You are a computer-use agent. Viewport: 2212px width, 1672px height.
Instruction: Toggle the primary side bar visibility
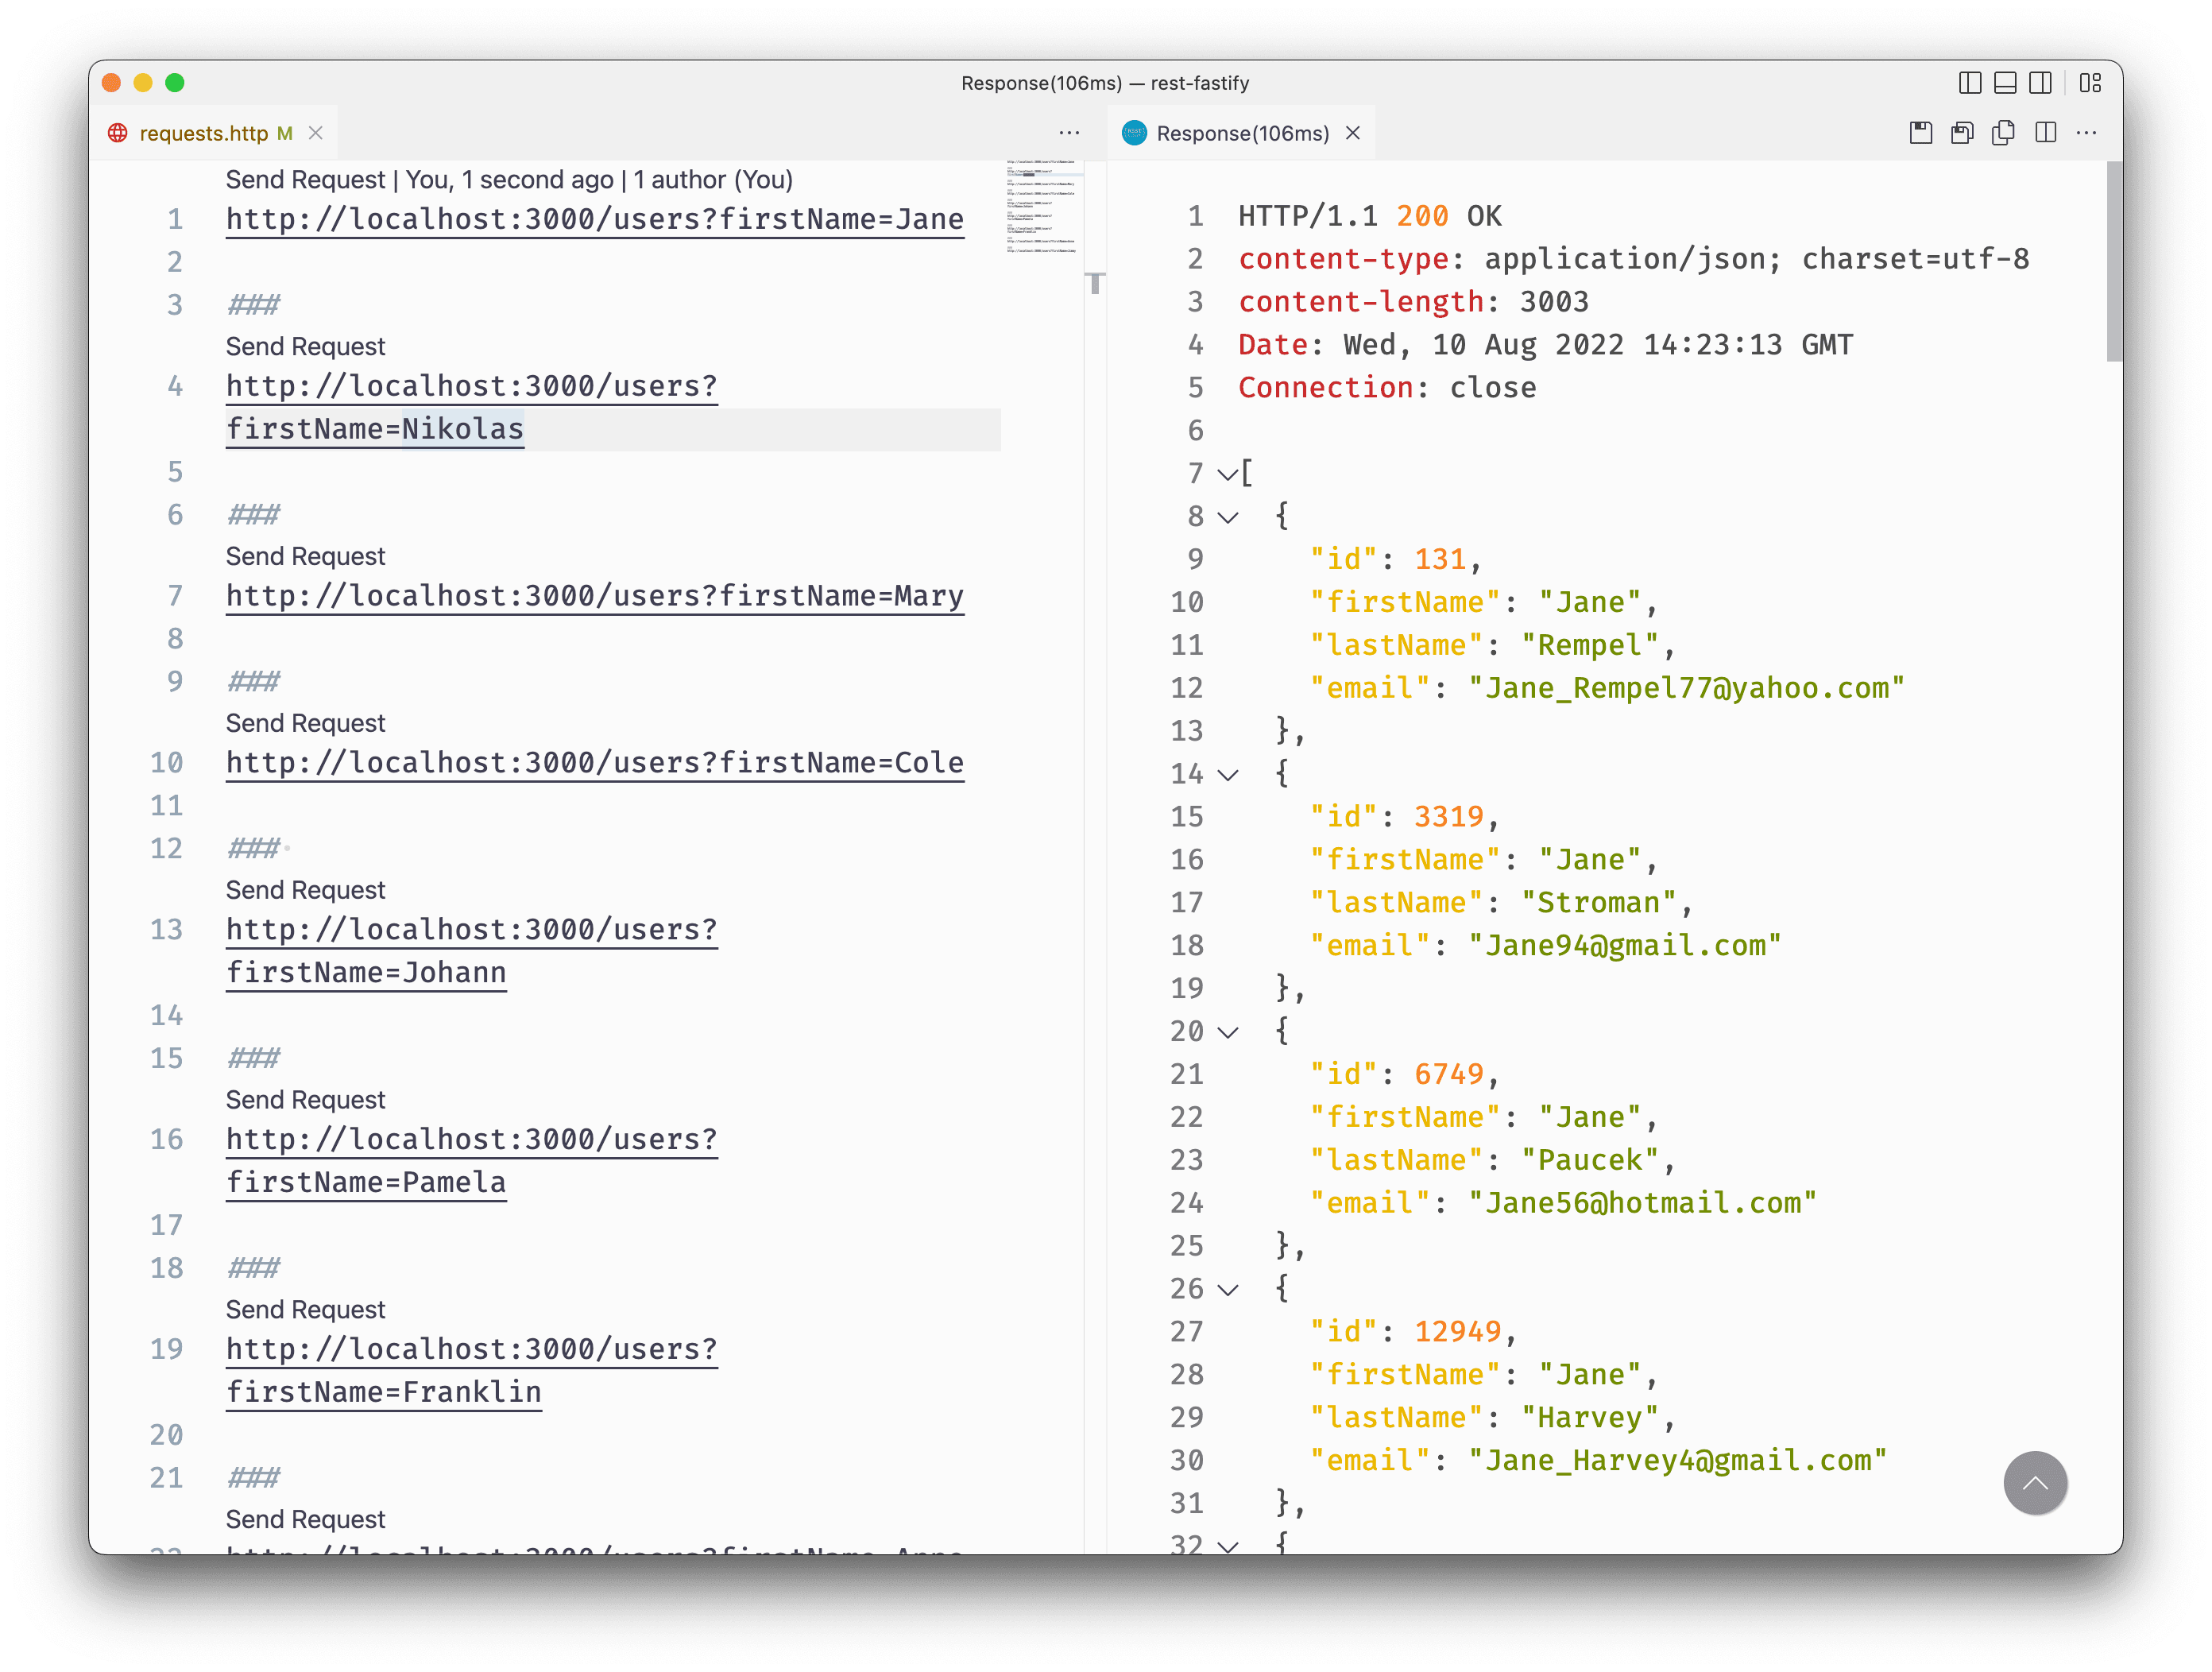[x=1969, y=83]
